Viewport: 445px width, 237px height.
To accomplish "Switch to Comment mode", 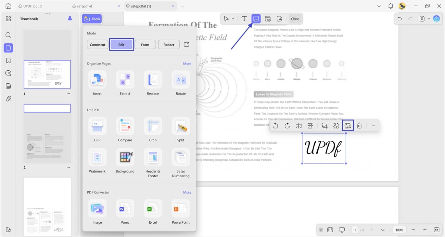I will pos(98,45).
